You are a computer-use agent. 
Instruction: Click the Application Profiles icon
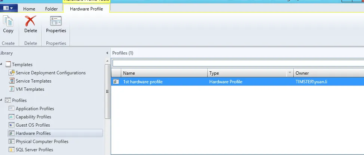(12, 108)
